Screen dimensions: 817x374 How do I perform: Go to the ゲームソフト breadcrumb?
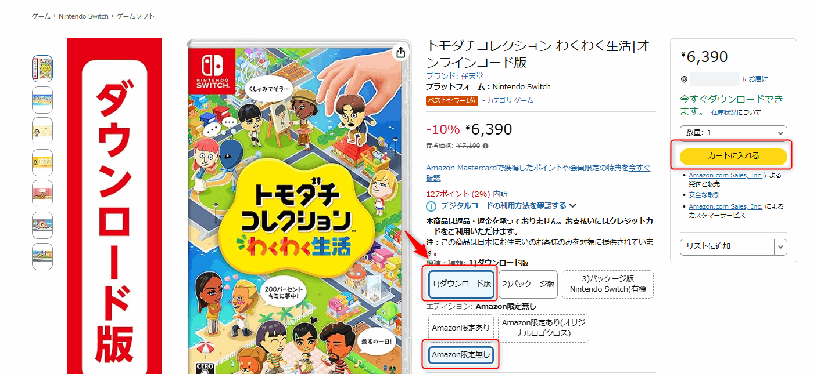tap(135, 16)
